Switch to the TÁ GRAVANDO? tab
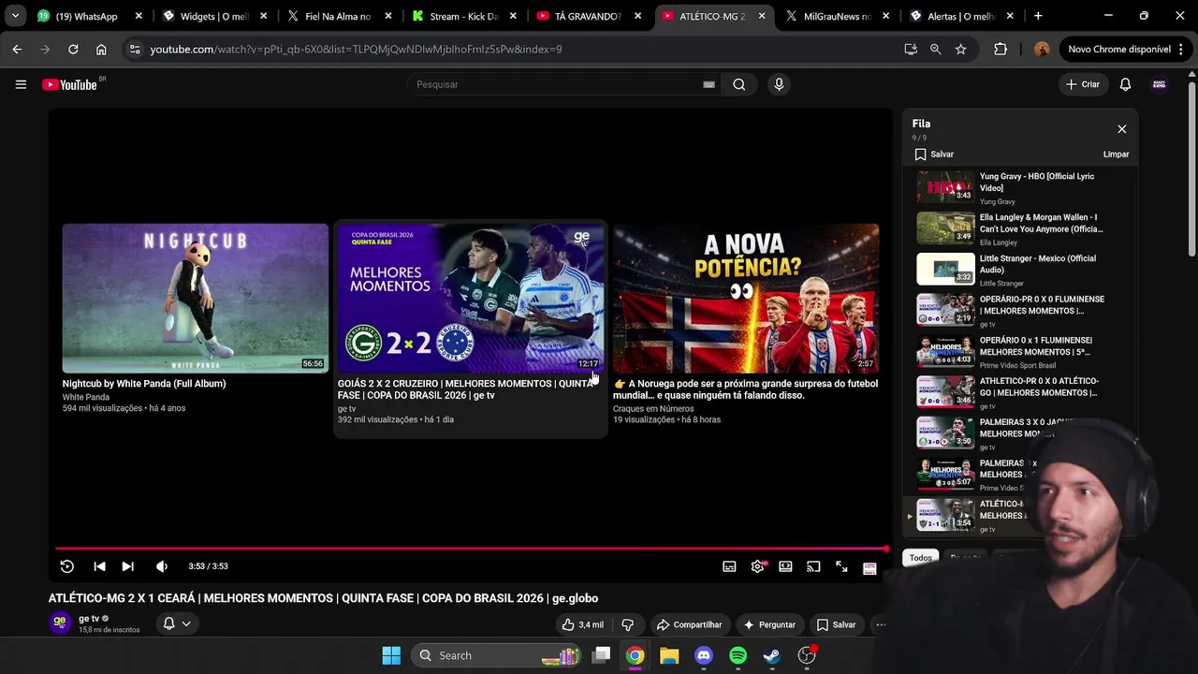1198x674 pixels. pyautogui.click(x=589, y=16)
